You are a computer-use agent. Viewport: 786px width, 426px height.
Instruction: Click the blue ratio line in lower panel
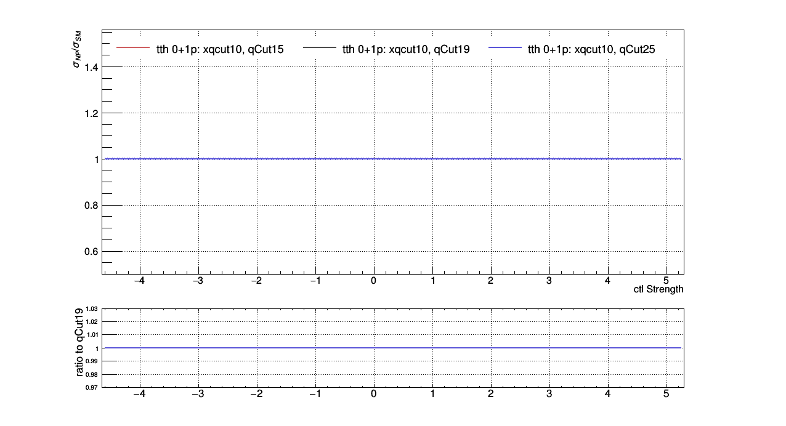pyautogui.click(x=392, y=348)
